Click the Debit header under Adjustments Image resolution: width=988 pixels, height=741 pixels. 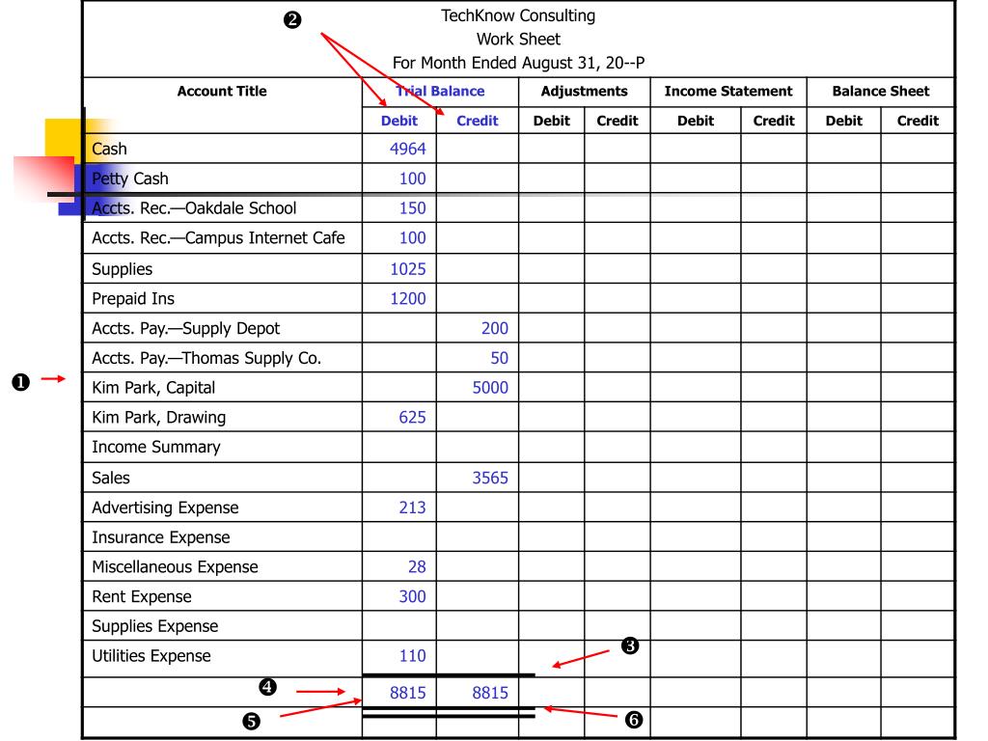551,121
